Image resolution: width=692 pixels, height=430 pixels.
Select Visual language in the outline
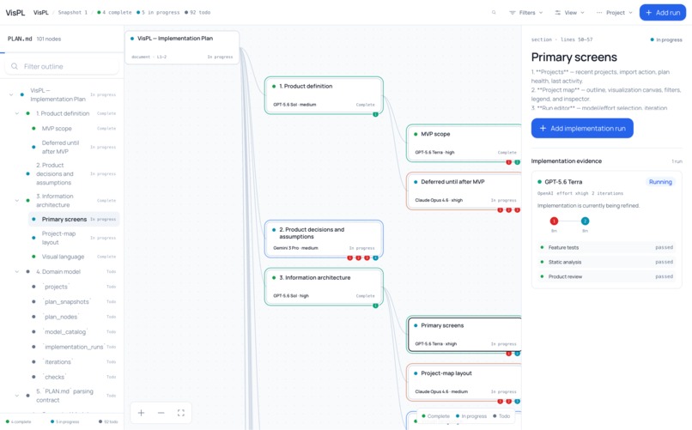[x=74, y=257]
